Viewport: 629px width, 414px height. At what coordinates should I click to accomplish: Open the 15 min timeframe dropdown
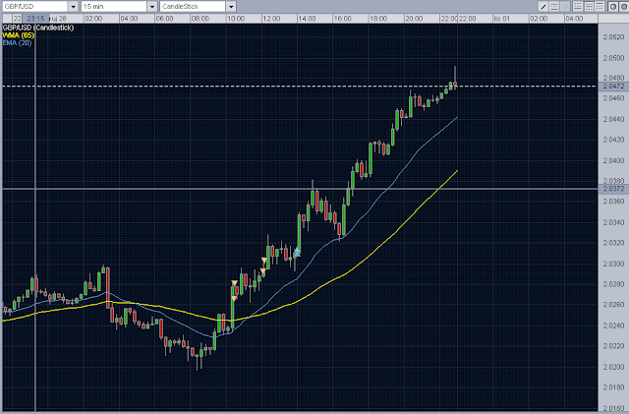152,7
